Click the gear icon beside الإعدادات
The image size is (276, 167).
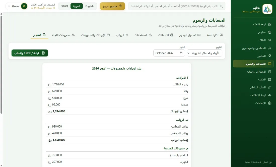(x=269, y=103)
